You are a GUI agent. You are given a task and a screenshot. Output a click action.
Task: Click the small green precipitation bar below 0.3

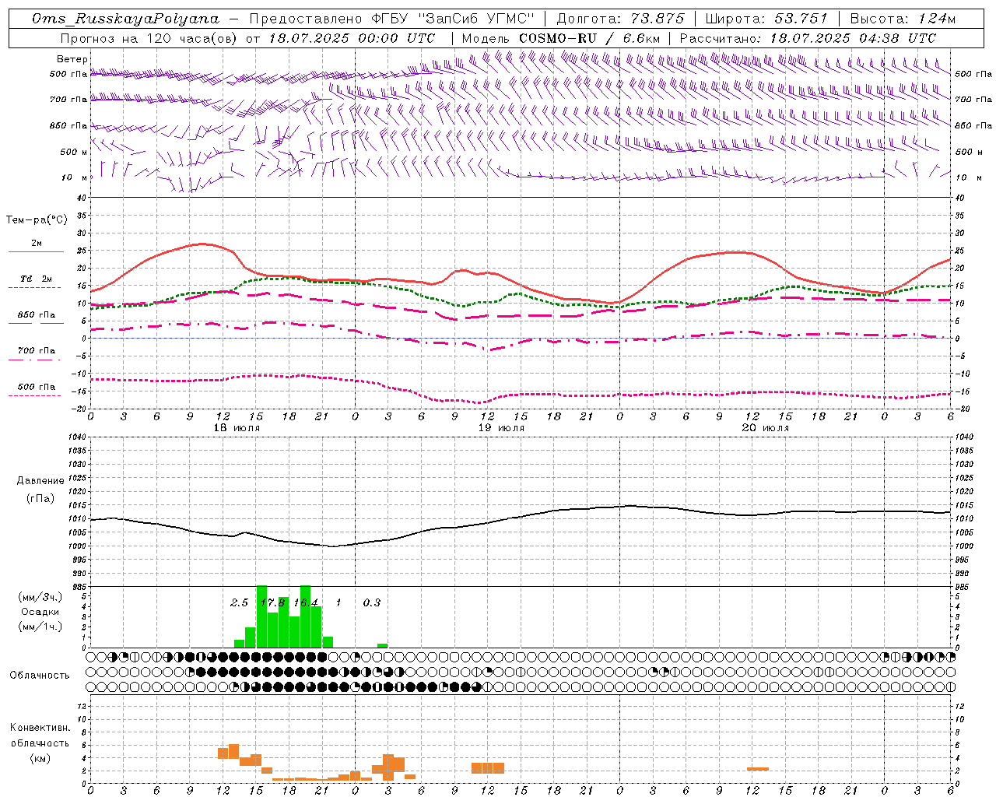click(382, 645)
